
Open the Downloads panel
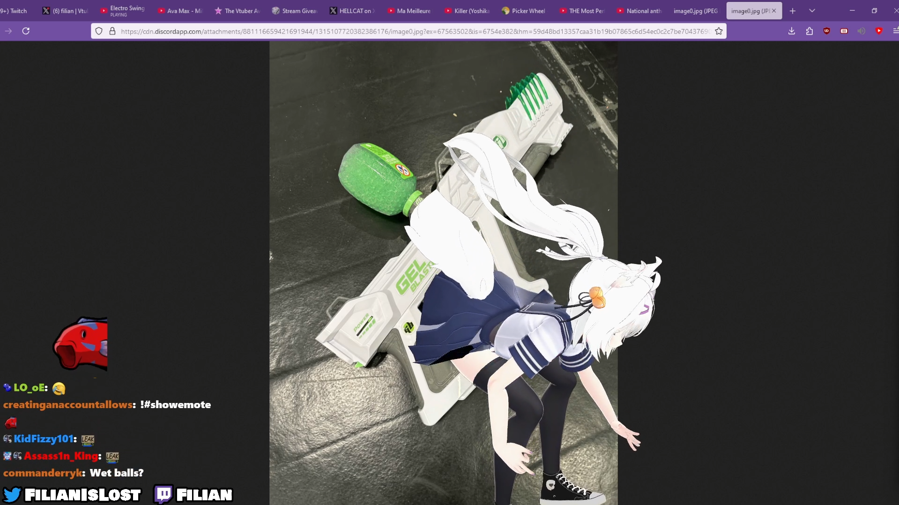pos(792,31)
